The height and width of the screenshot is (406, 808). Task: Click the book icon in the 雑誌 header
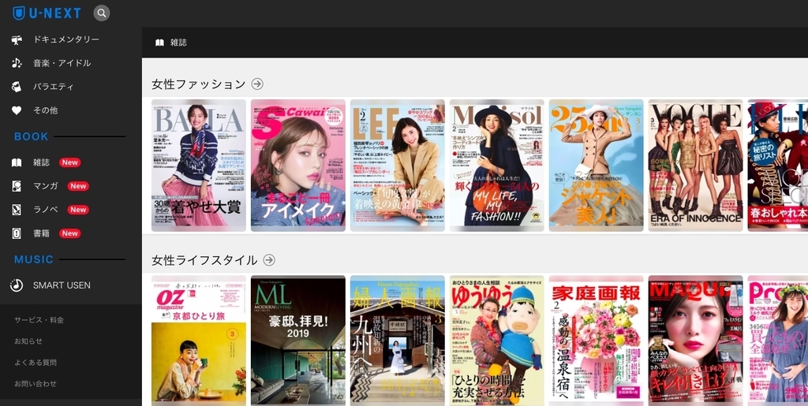point(159,43)
